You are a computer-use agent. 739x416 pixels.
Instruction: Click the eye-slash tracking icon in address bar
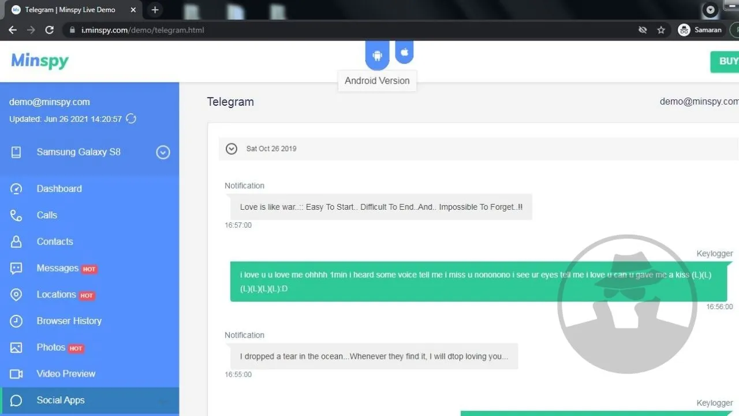[643, 30]
